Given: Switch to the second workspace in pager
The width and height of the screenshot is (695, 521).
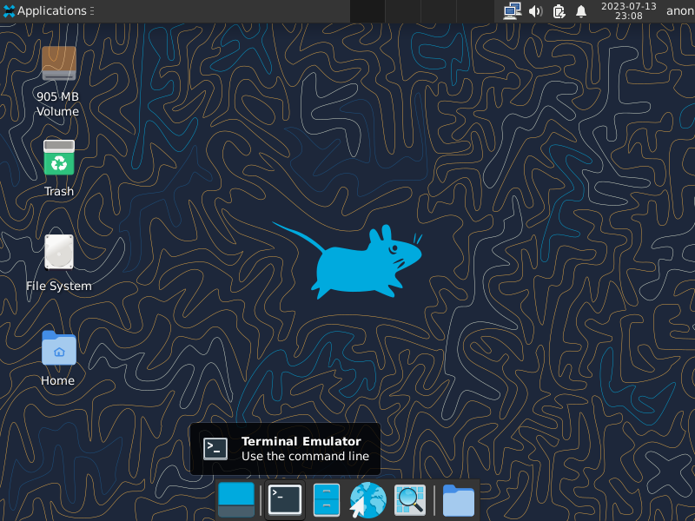Looking at the screenshot, I should point(403,11).
